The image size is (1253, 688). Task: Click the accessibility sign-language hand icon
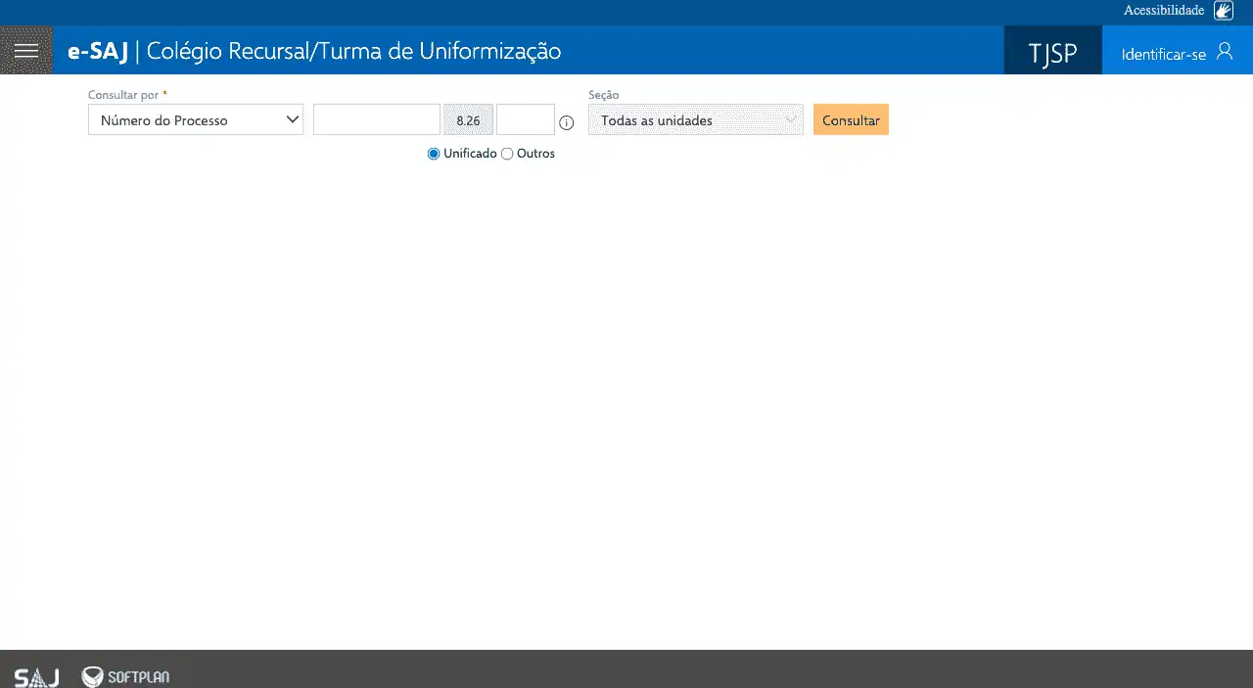coord(1224,11)
